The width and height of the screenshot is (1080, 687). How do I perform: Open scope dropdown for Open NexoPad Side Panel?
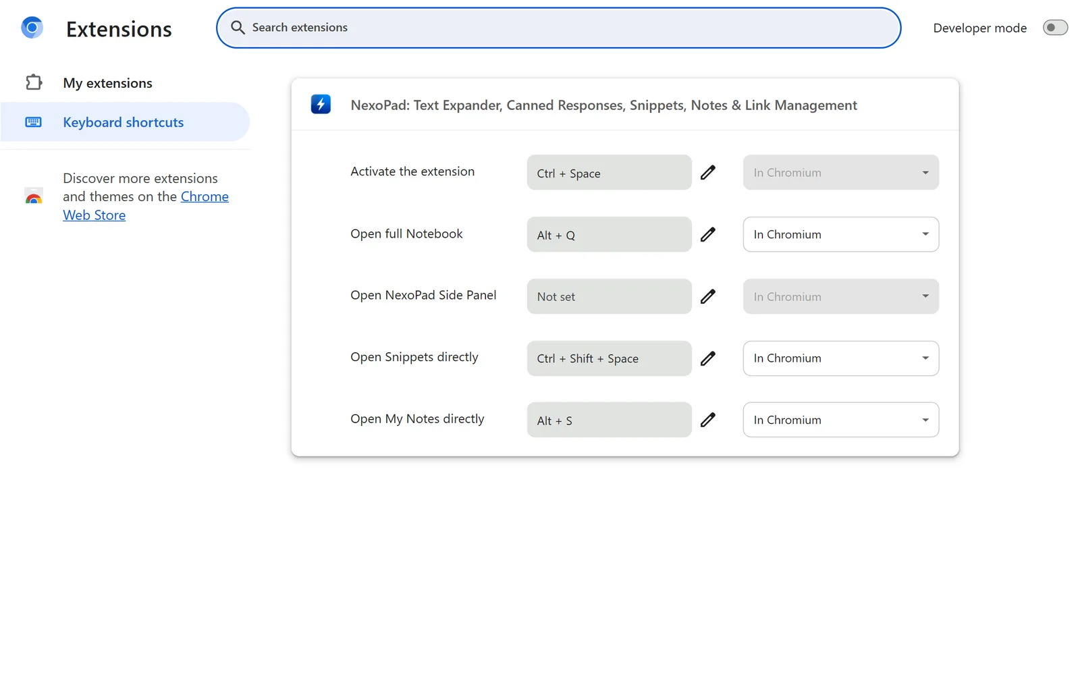(841, 297)
